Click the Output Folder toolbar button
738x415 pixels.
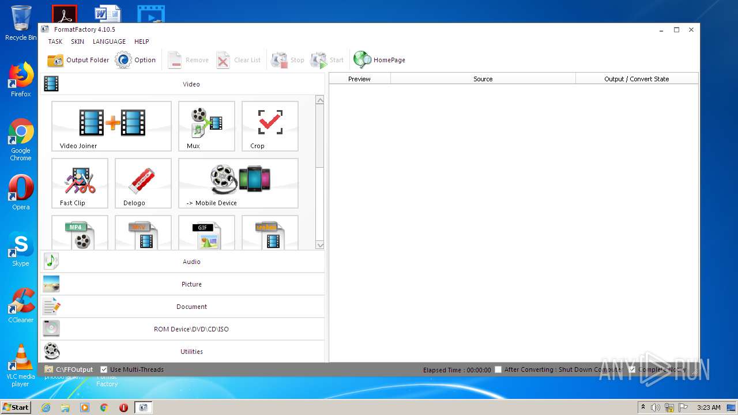78,60
